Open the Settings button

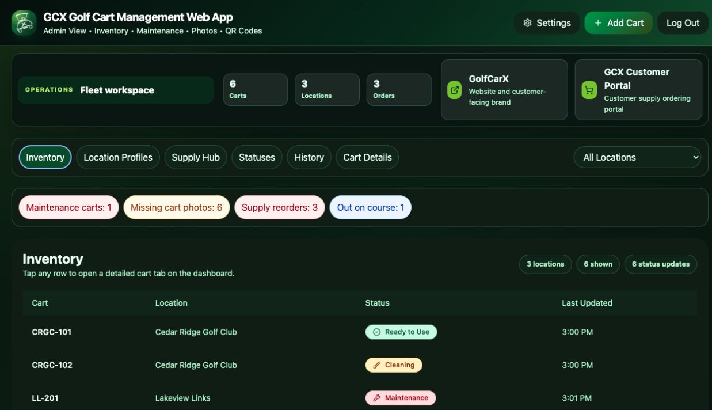click(x=547, y=23)
